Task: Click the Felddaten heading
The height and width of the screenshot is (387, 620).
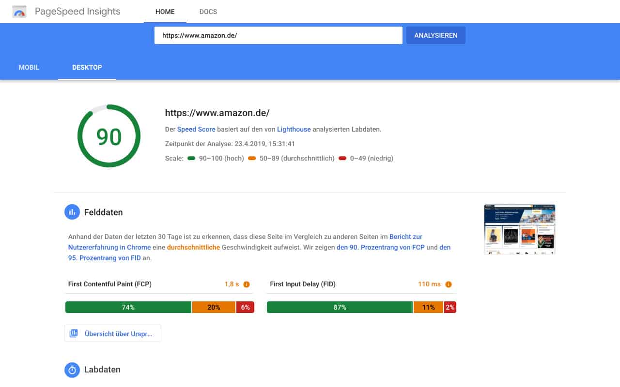Action: 103,212
